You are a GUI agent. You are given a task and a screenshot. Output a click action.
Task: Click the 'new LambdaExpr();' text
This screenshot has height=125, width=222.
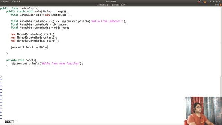(x=58, y=15)
